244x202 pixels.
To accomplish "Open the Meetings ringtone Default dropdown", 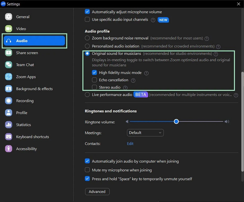I will [x=145, y=133].
